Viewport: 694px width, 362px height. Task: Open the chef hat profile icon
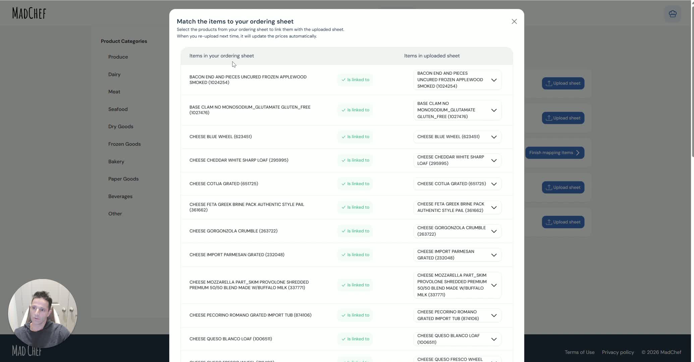tap(673, 14)
